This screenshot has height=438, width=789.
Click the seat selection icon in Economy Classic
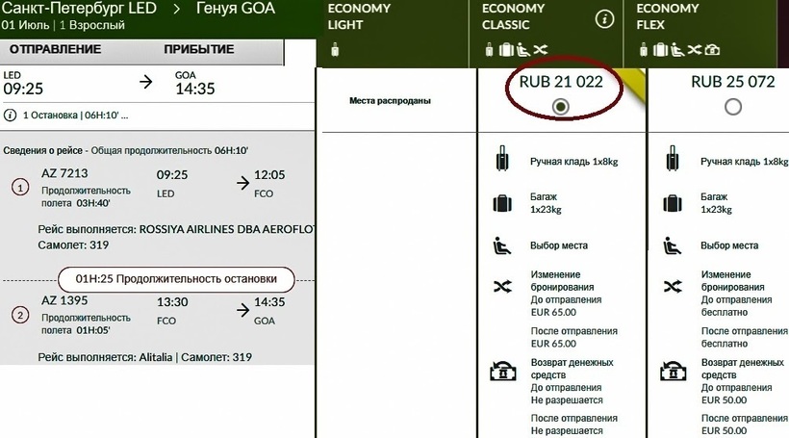click(x=500, y=245)
